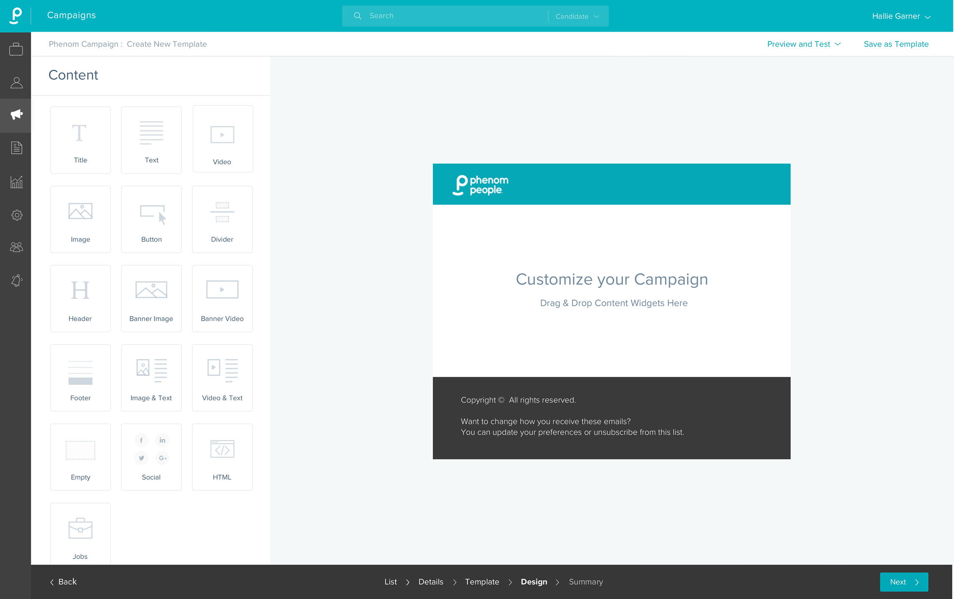Go to the Template step

(482, 582)
